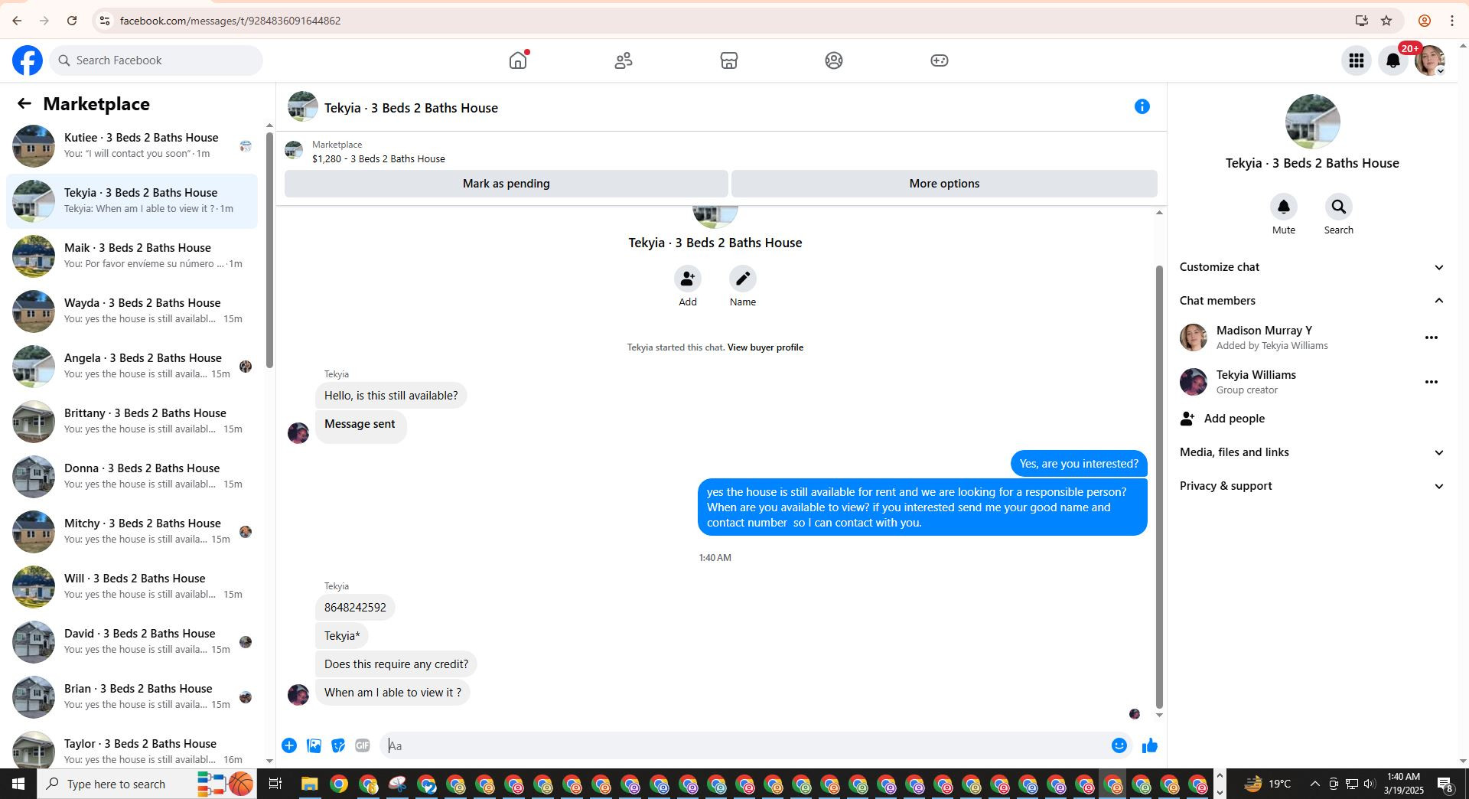Open the Mitchy 3 Beds 2 Baths conversation
The image size is (1469, 799).
click(x=132, y=531)
